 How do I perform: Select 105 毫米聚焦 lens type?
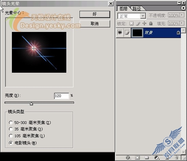click(11, 136)
